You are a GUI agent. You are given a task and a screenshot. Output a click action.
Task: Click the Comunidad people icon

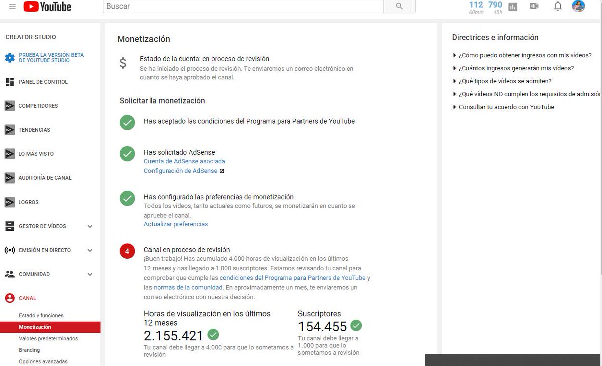coord(10,274)
